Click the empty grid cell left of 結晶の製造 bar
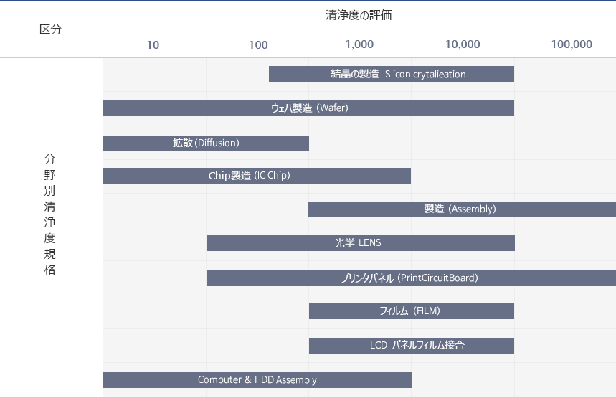The height and width of the screenshot is (398, 616). (x=185, y=74)
